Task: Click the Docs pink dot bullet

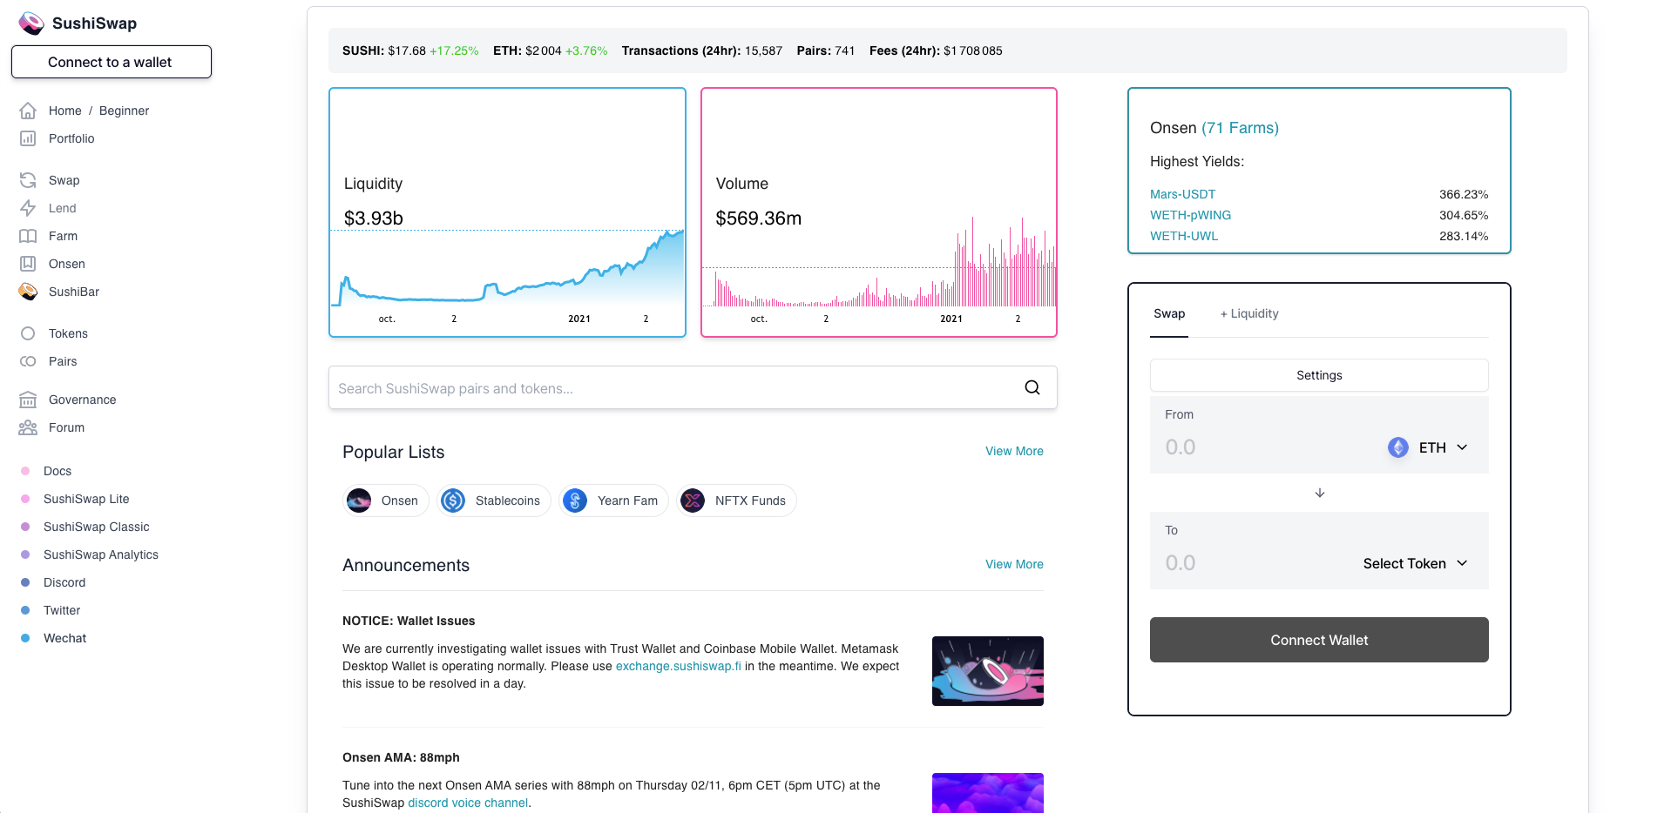Action: coord(25,471)
